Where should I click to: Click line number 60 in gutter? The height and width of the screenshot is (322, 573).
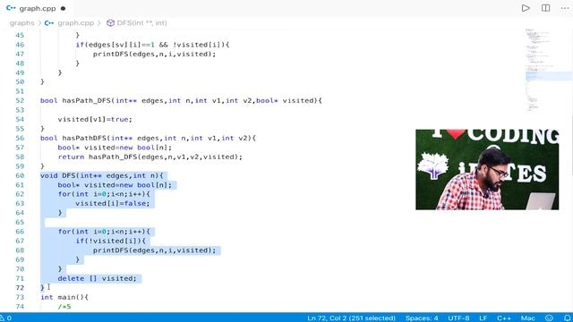[20, 175]
